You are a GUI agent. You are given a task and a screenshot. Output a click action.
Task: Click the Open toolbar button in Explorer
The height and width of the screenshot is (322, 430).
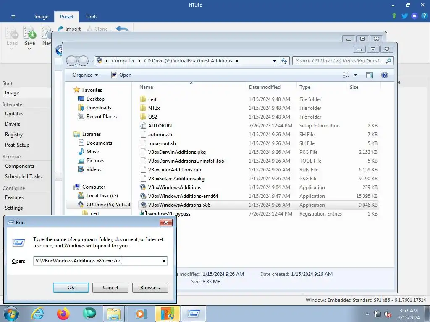pyautogui.click(x=121, y=75)
